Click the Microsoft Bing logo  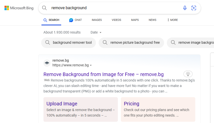[x=19, y=8]
